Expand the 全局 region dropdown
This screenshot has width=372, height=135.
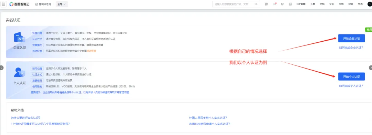61,4
